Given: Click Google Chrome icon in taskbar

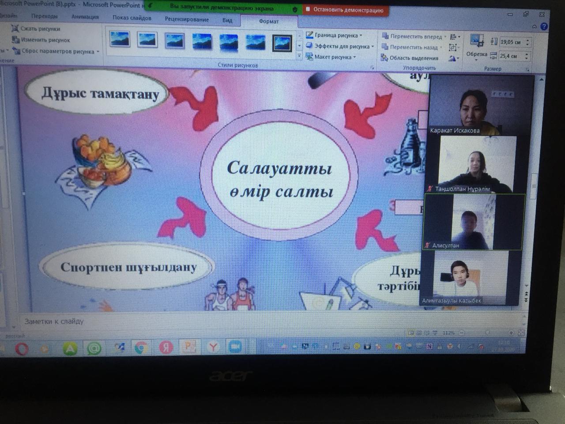Looking at the screenshot, I should click(x=141, y=348).
